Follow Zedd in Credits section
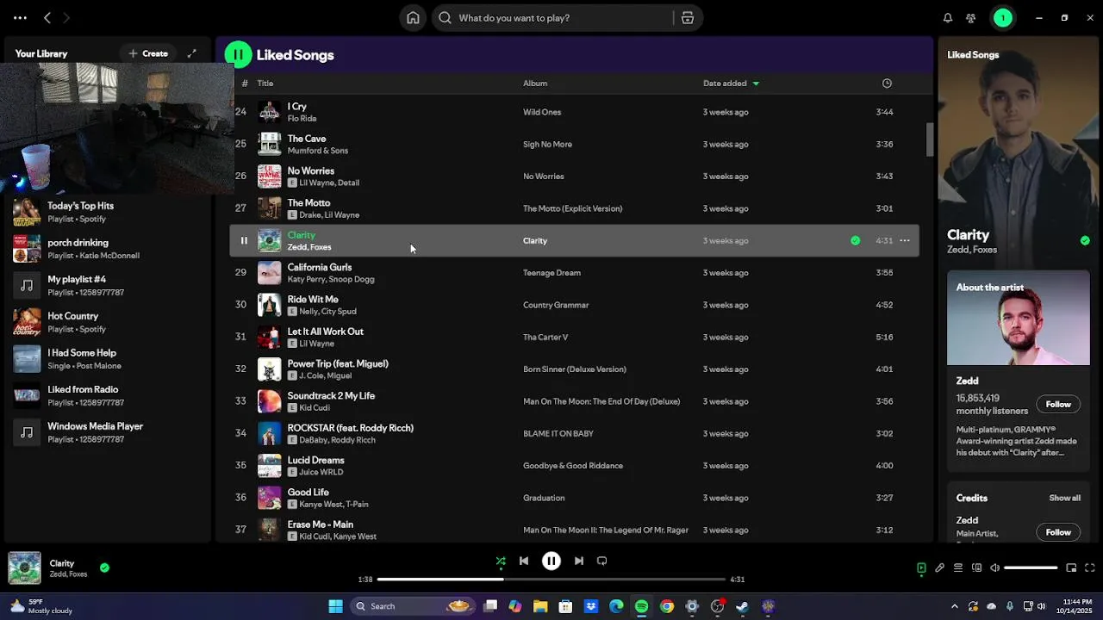 (1058, 532)
